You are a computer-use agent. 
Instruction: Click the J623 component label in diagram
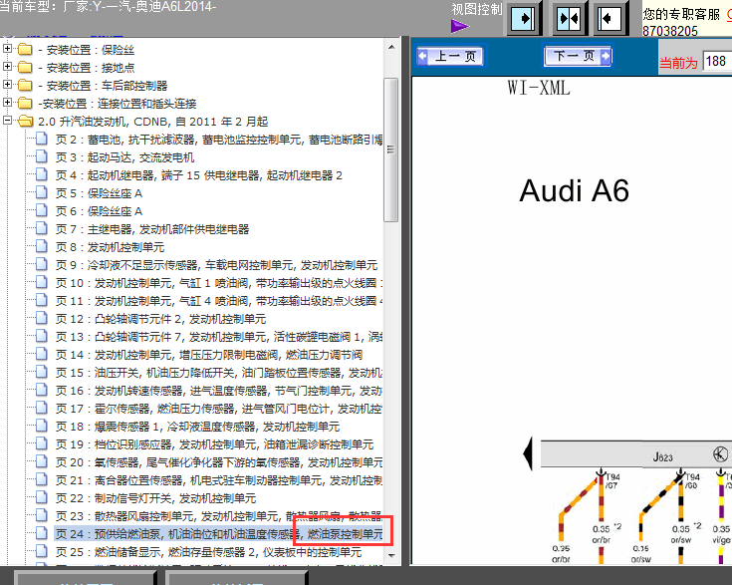pos(662,457)
